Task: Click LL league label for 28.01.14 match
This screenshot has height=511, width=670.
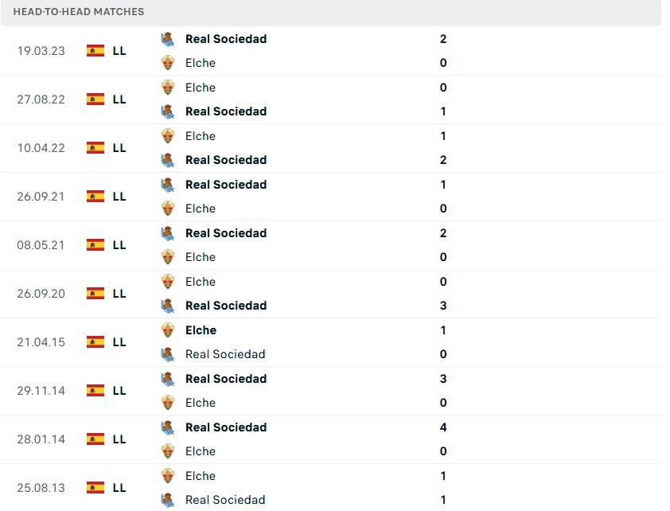Action: click(119, 439)
